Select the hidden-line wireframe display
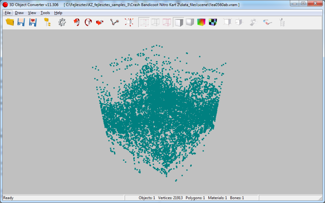The width and height of the screenshot is (325, 203). pyautogui.click(x=155, y=22)
